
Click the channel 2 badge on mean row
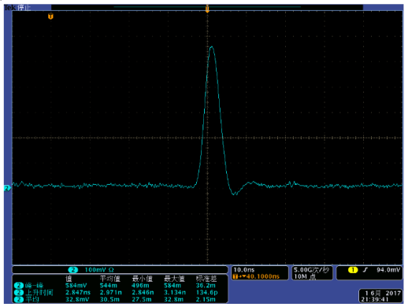point(19,299)
